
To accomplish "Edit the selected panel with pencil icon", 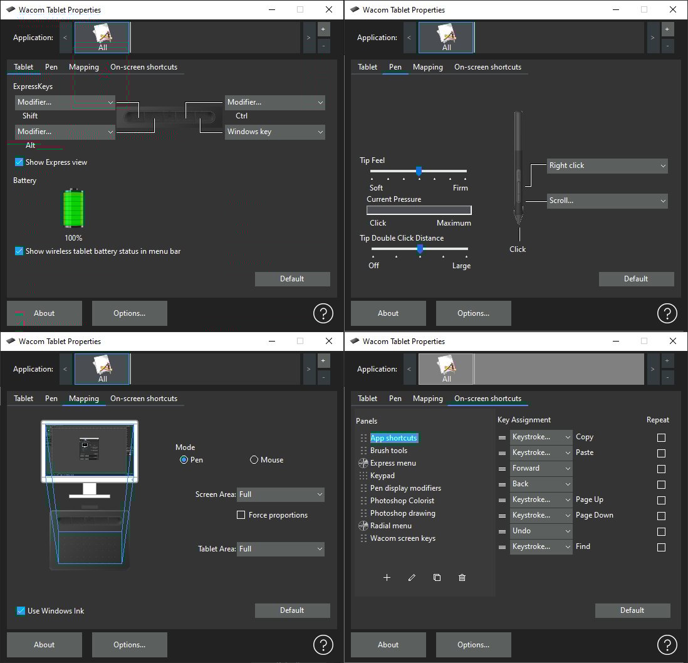I will (412, 577).
